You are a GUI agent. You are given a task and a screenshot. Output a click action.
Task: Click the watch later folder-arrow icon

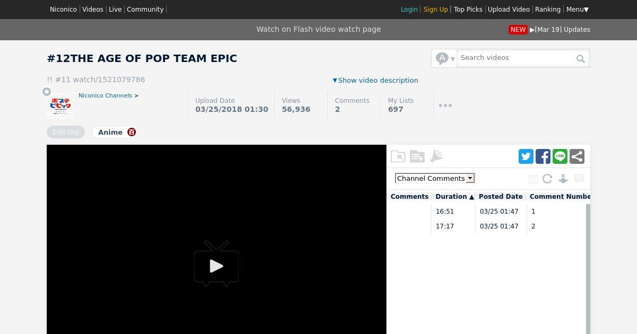point(398,156)
